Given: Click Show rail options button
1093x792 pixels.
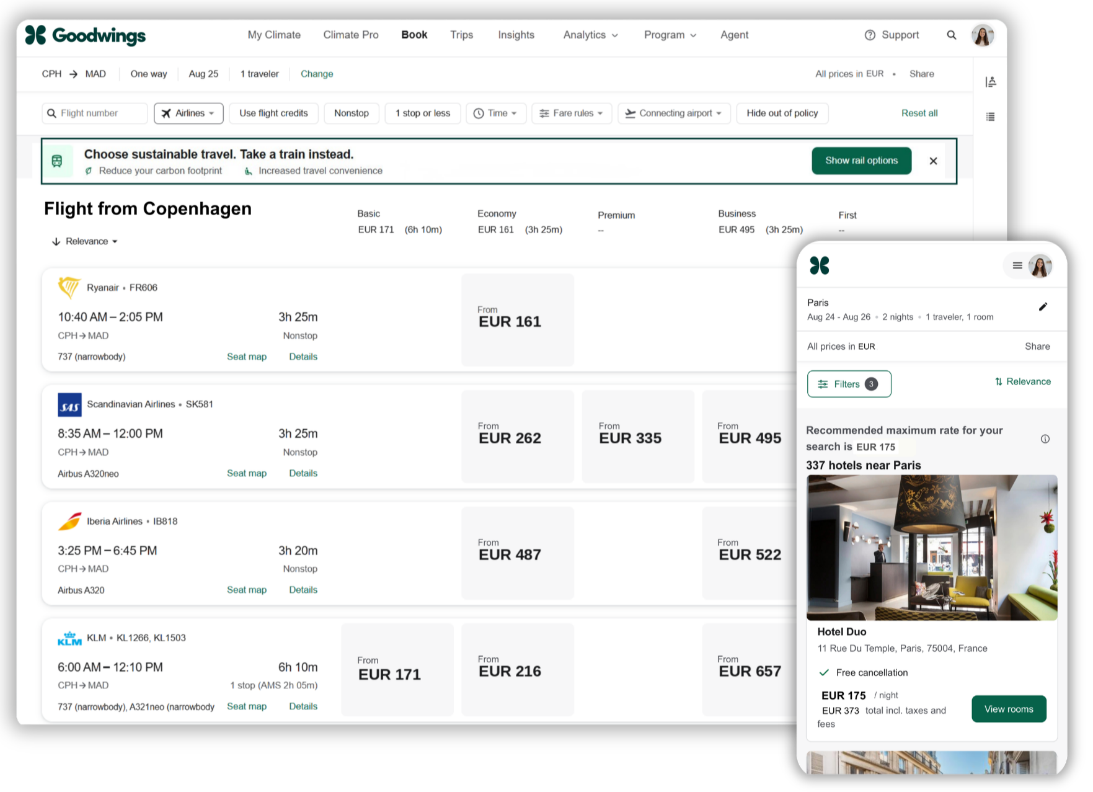Looking at the screenshot, I should (862, 161).
